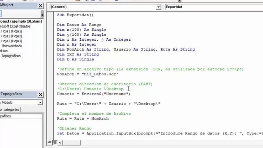Viewport: 263px width, 148px height.
Task: Open the (General) object dropdown
Action: pos(105,7)
